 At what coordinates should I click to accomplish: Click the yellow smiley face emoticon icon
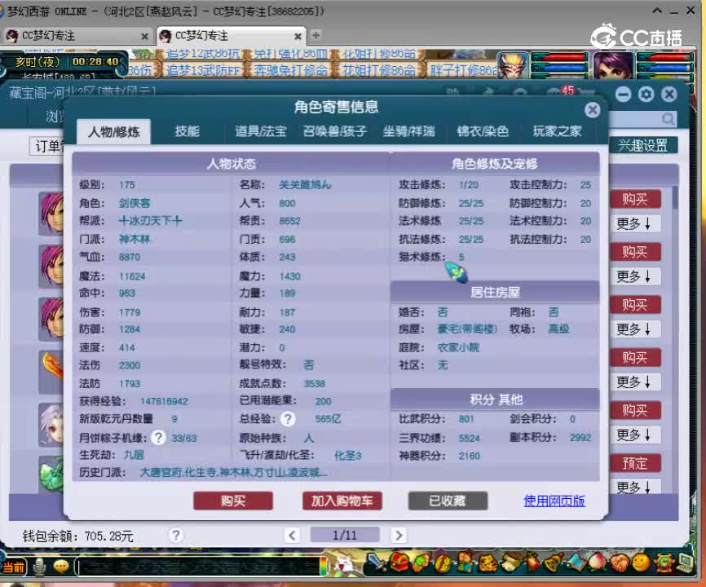(641, 563)
